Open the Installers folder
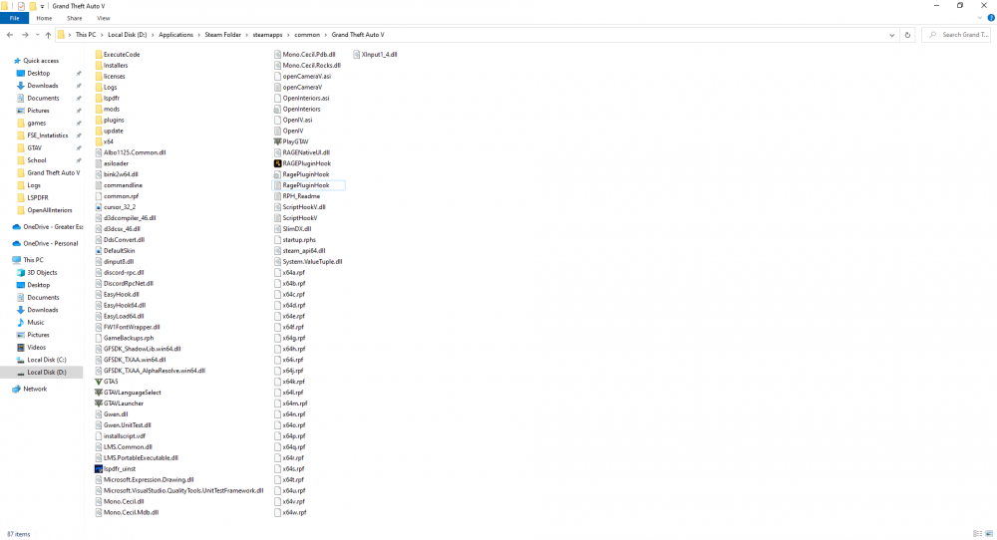 [x=112, y=66]
